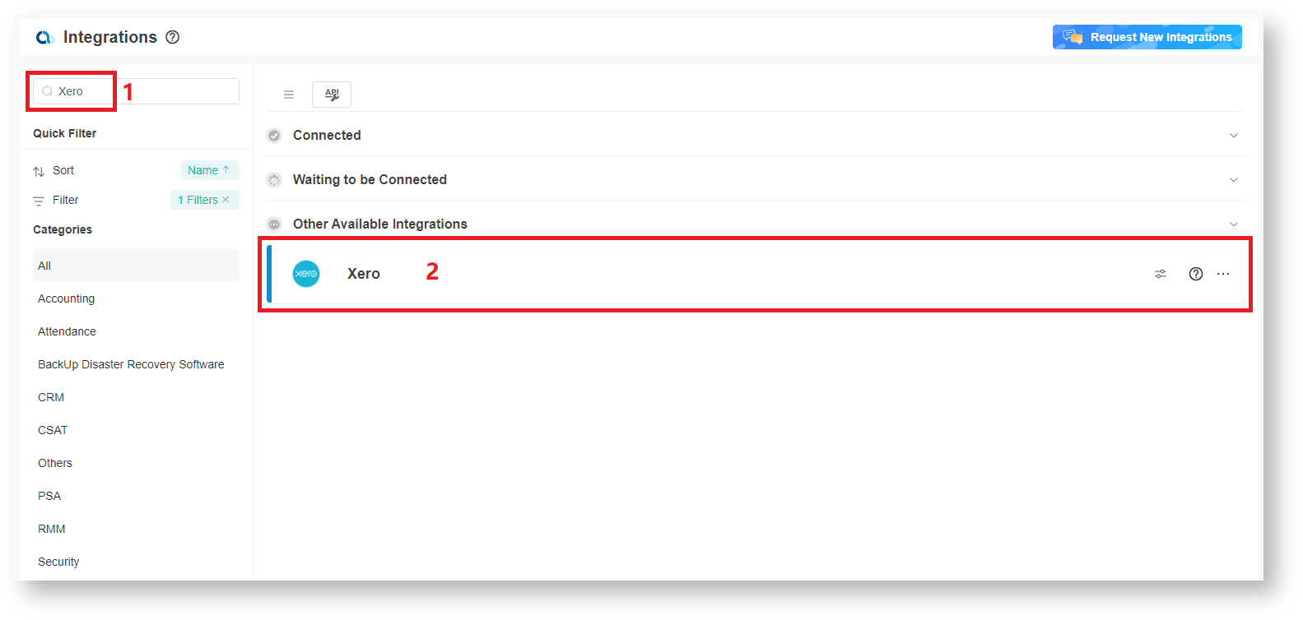Remove the active filter with the X
1303x620 pixels.
point(226,200)
